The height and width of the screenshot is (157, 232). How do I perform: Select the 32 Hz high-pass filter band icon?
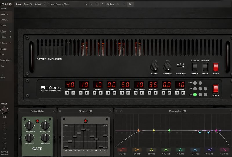click(x=122, y=150)
